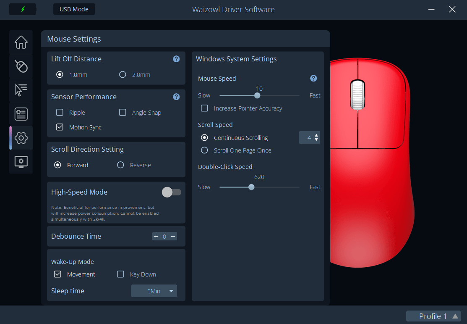Open the Home sidebar page
The width and height of the screenshot is (467, 324).
click(21, 42)
